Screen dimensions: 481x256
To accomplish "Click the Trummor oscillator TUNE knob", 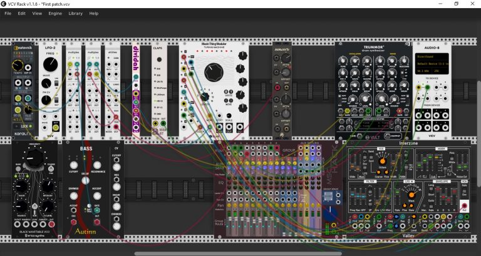I will coord(343,60).
